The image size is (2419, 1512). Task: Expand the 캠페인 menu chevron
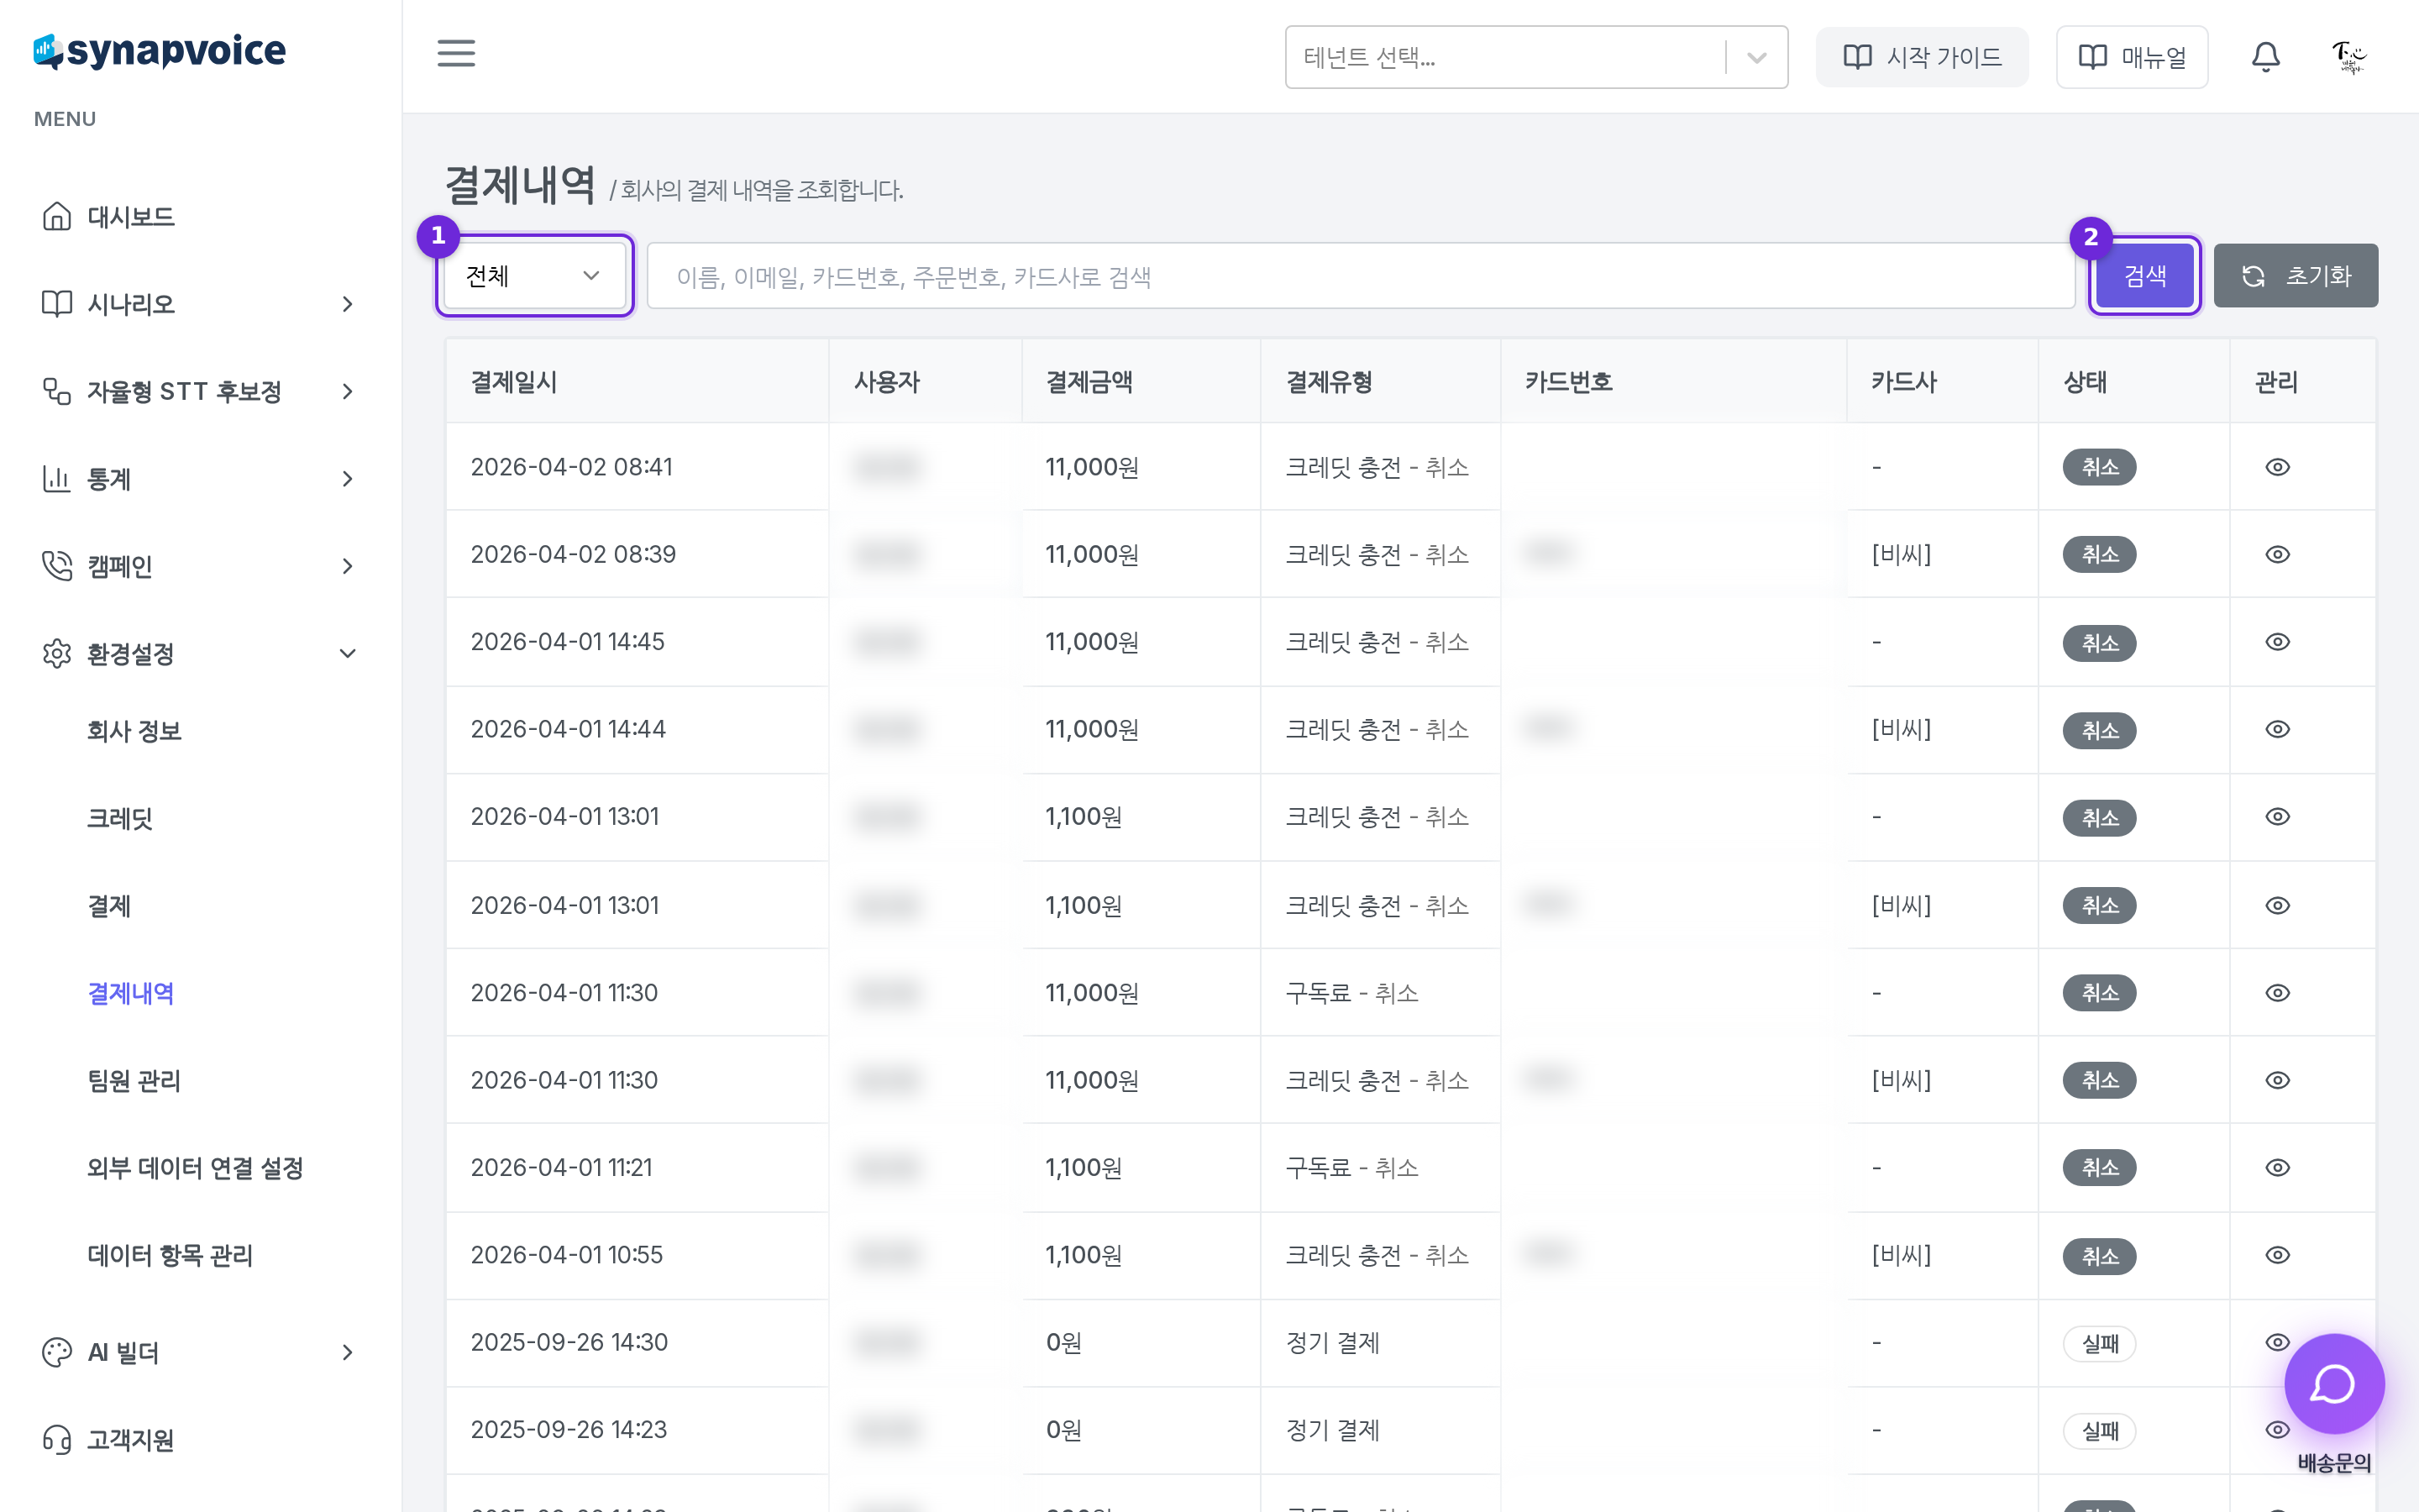pos(347,566)
